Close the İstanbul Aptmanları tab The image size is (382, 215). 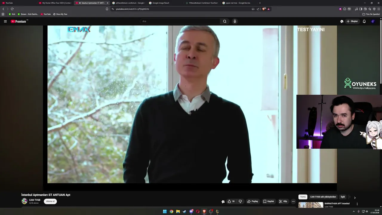pos(107,3)
